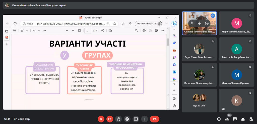
Task: Click the PDF viewer vertical scrollbar thumb
Action: click(168, 42)
